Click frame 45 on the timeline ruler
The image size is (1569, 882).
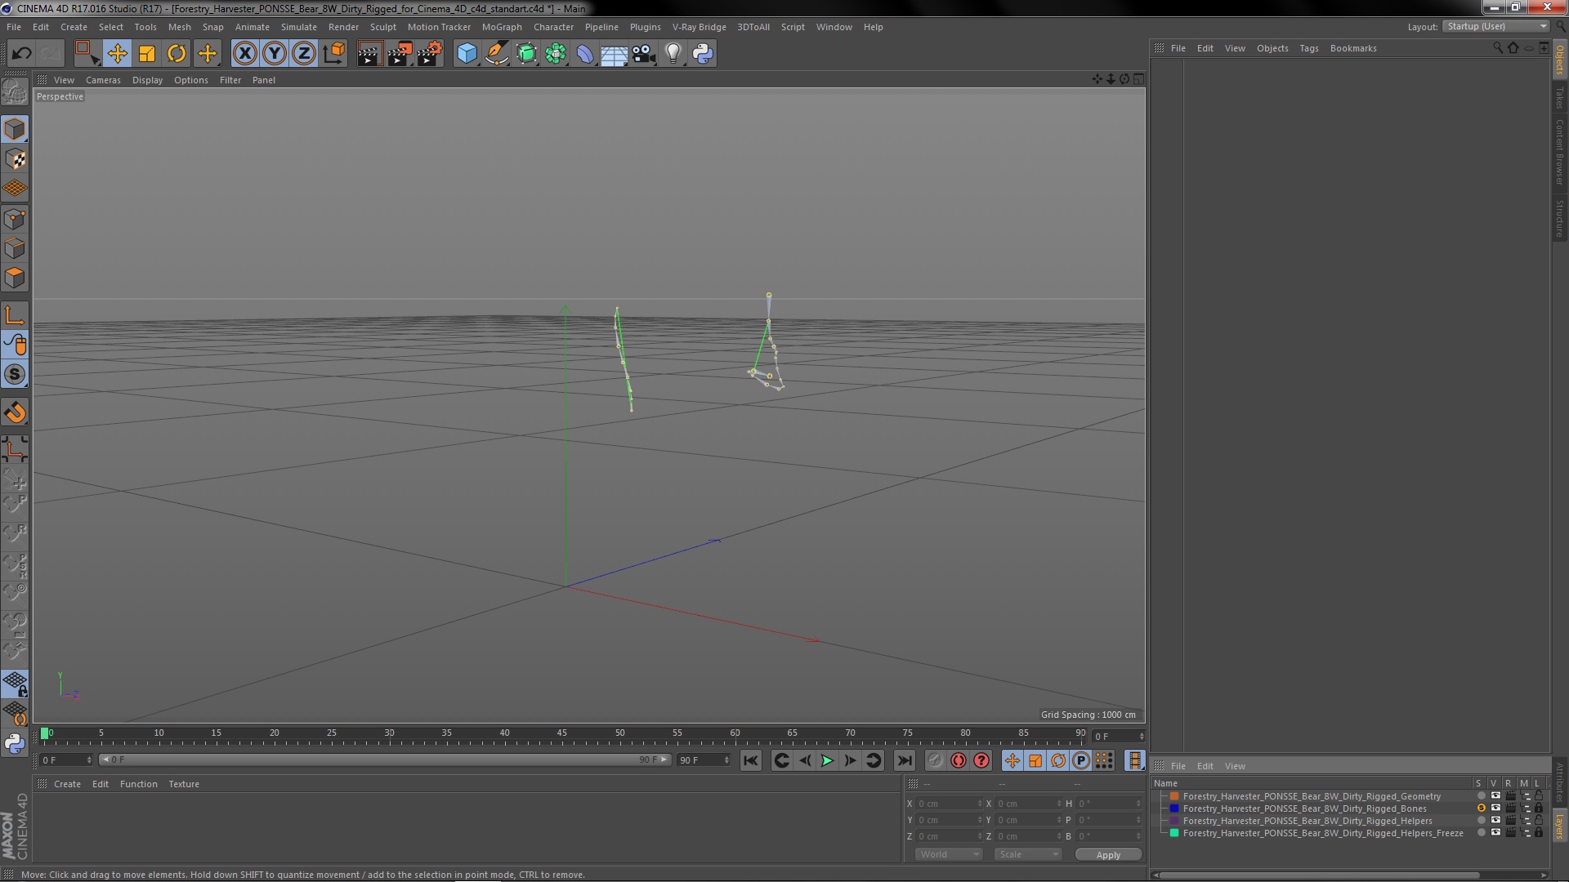click(562, 733)
